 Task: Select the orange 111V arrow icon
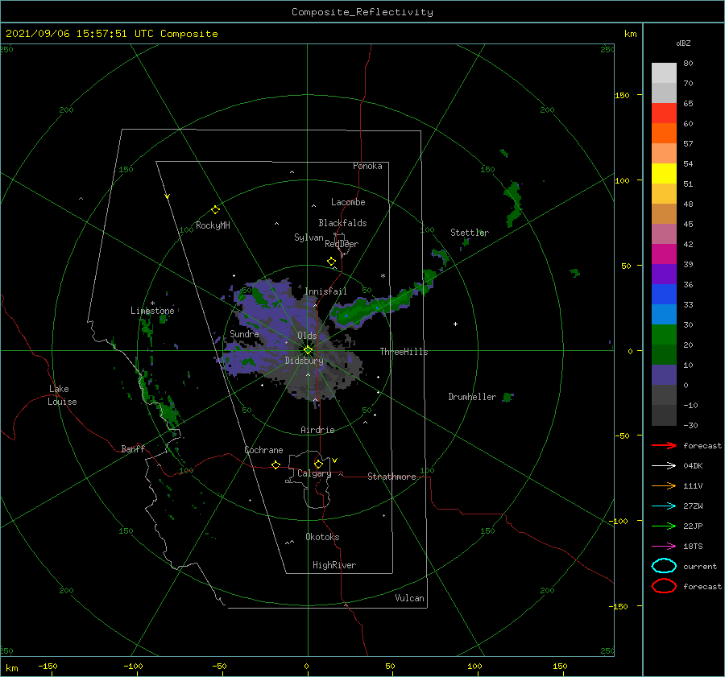(x=664, y=485)
